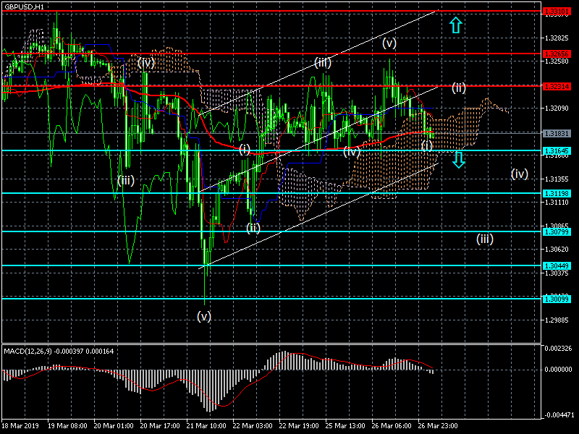Select the (iii) wave label beside the 1.30799 label
This screenshot has width=579, height=434.
(x=485, y=239)
